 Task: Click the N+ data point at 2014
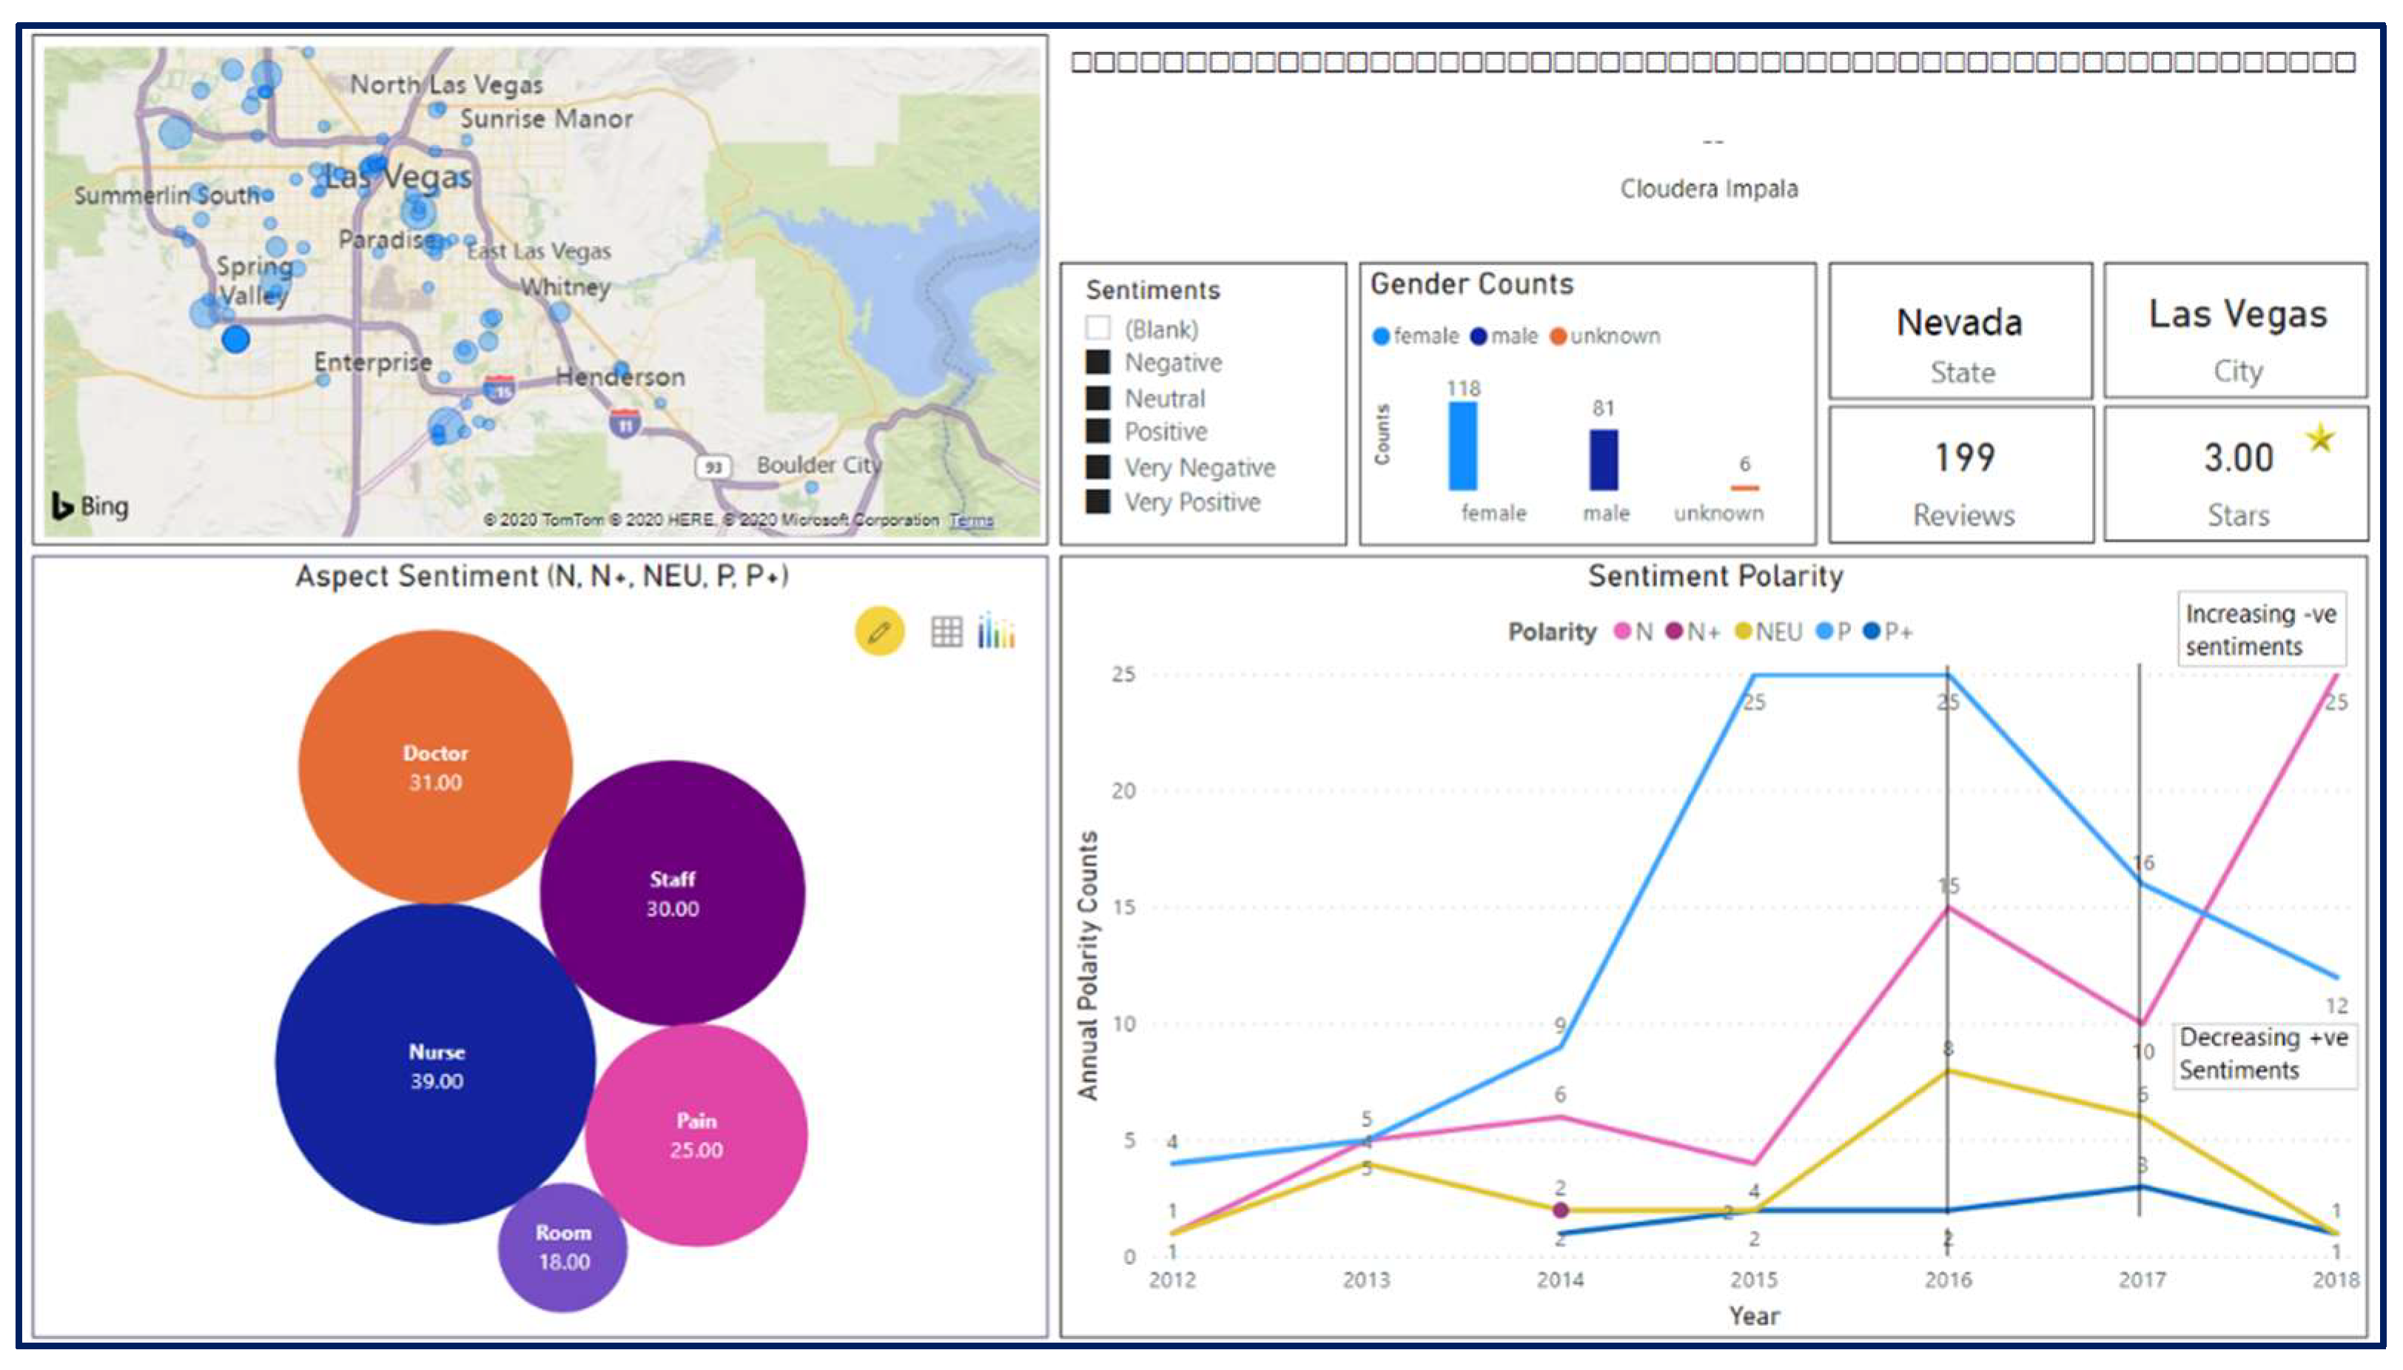tap(1559, 1210)
